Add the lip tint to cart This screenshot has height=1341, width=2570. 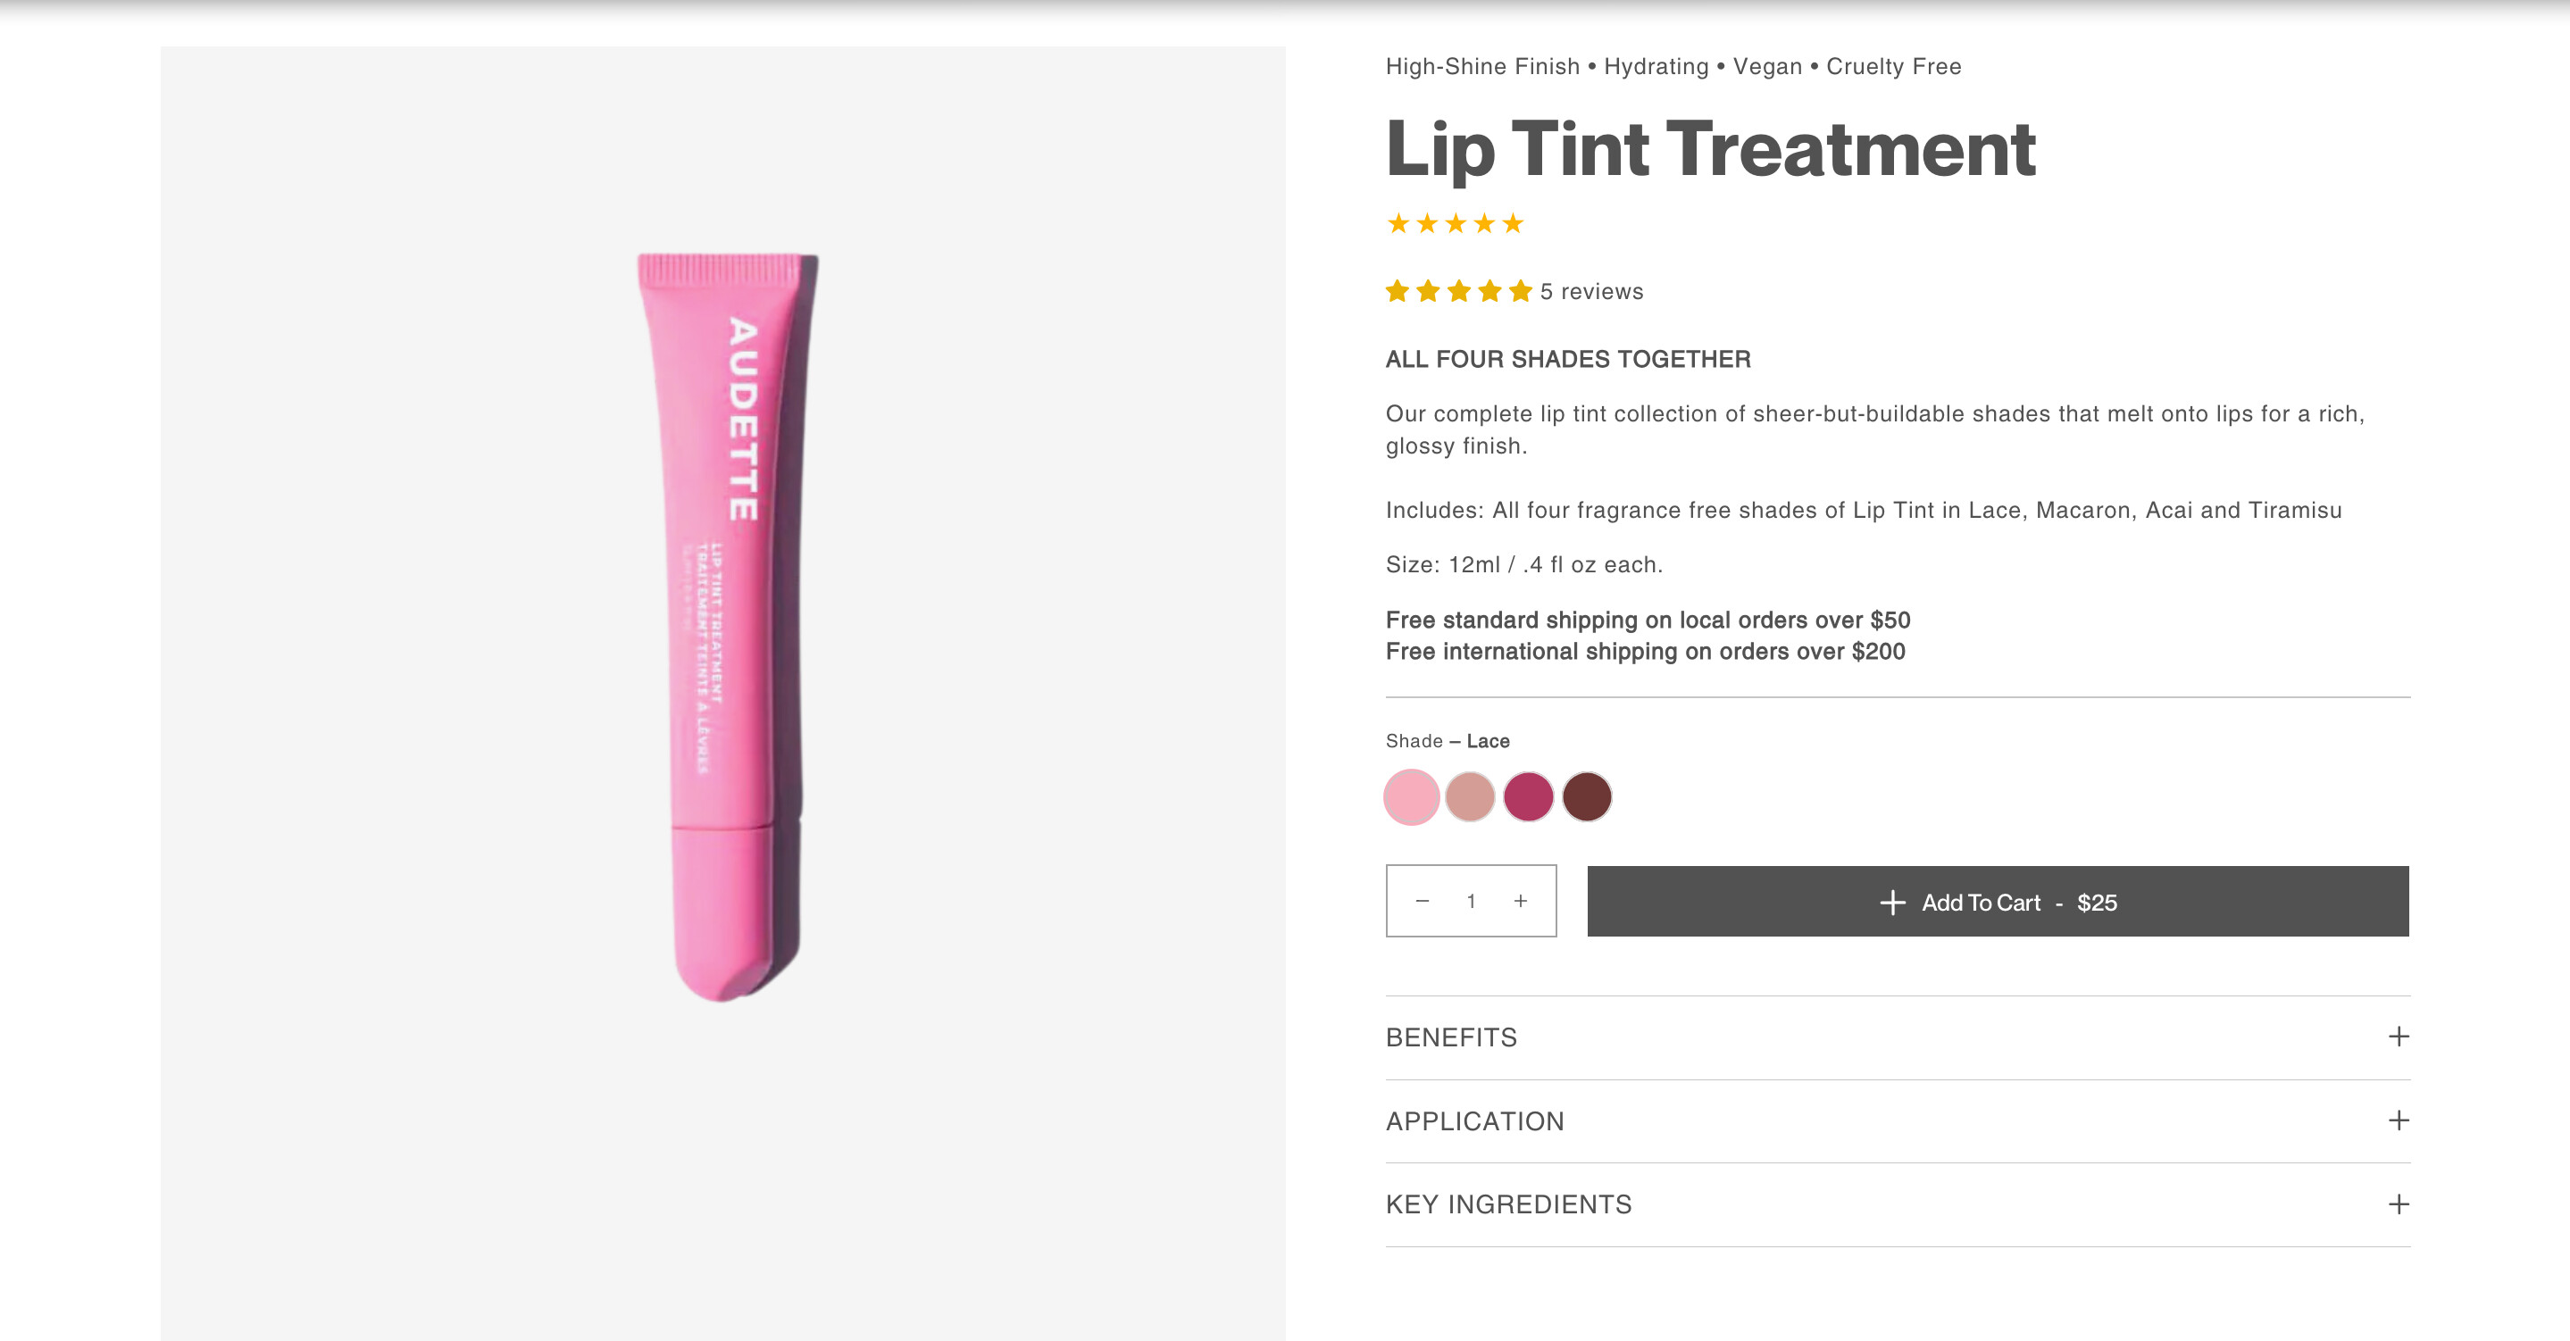coord(1998,902)
